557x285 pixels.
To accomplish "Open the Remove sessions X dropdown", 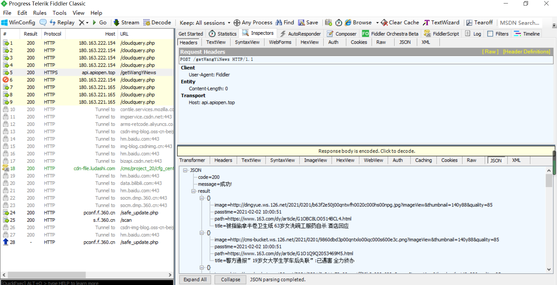I will click(x=84, y=23).
